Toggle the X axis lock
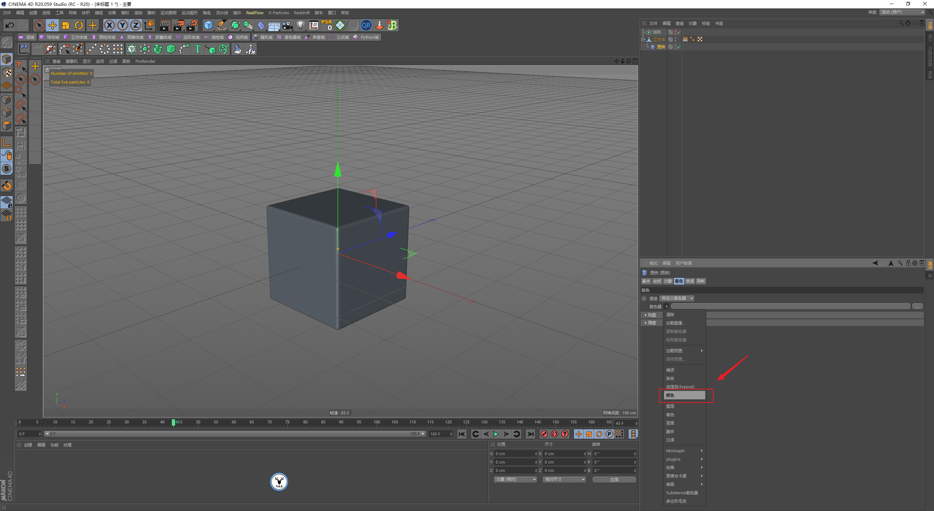Image resolution: width=934 pixels, height=511 pixels. [109, 25]
